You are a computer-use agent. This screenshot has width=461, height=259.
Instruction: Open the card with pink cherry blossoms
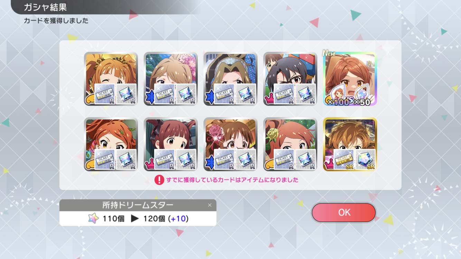point(171,79)
